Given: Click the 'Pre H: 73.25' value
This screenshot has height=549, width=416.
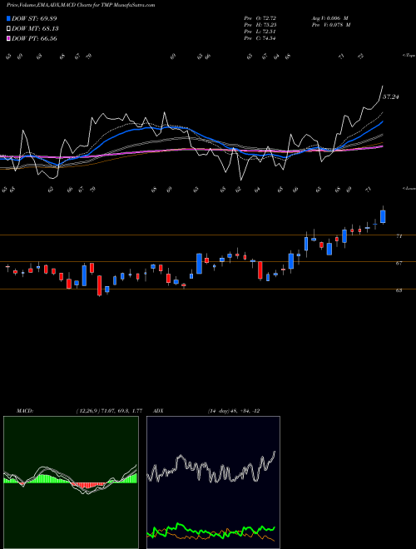Looking at the screenshot, I should [x=260, y=25].
